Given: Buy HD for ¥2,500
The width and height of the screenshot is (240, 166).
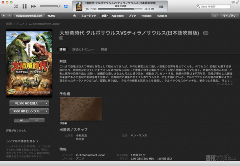Looking at the screenshot, I should (27, 103).
